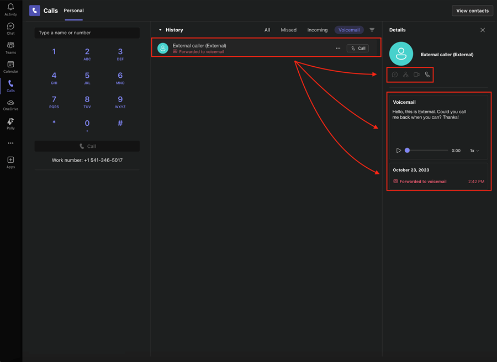Image resolution: width=497 pixels, height=362 pixels.
Task: Click the Work number text
Action: coord(87,160)
